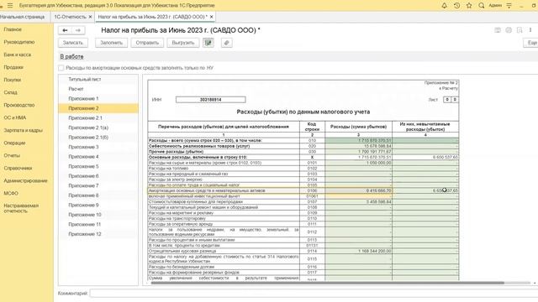Select Приложение 7 in section list
This screenshot has height=302, width=538.
click(98, 185)
